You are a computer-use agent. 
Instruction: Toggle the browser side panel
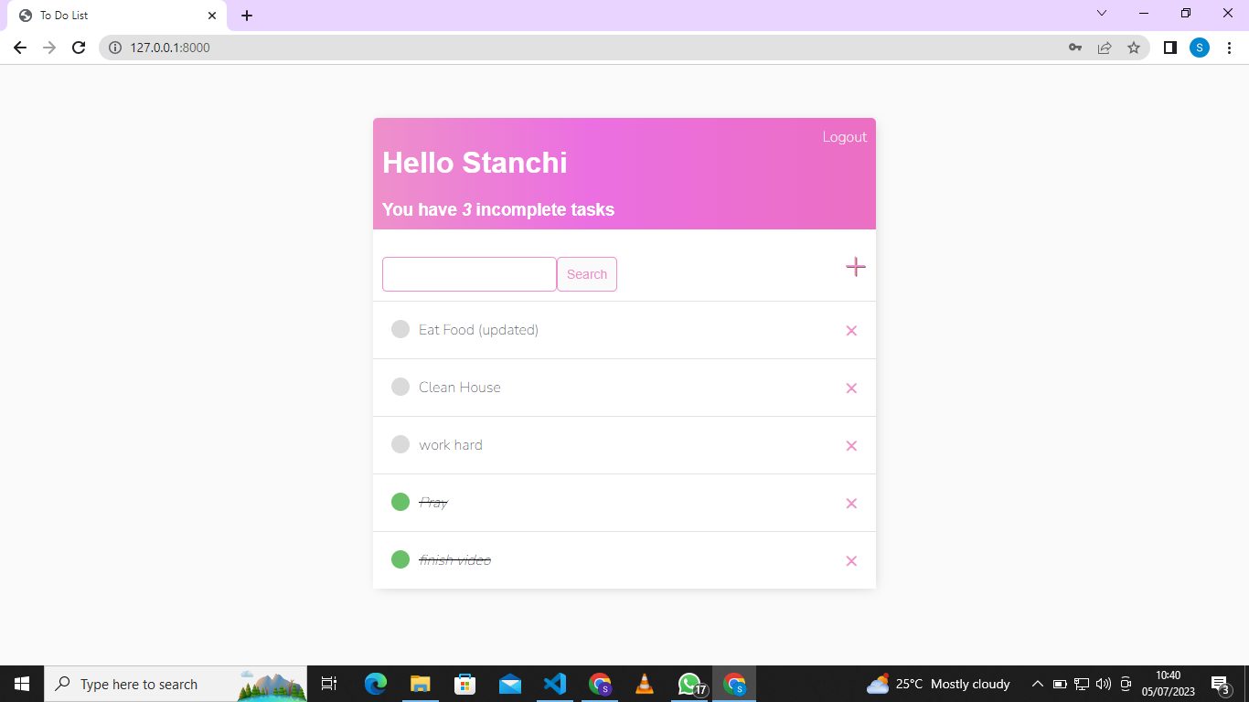tap(1169, 48)
